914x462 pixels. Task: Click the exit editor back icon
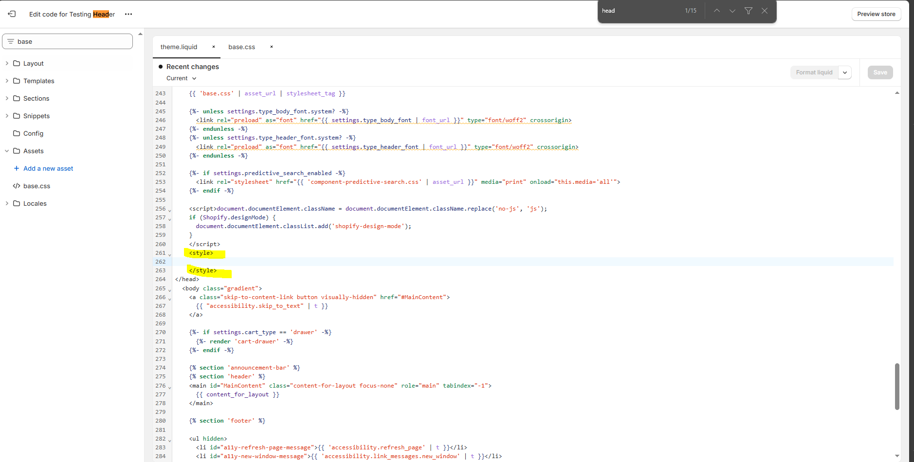pos(12,14)
